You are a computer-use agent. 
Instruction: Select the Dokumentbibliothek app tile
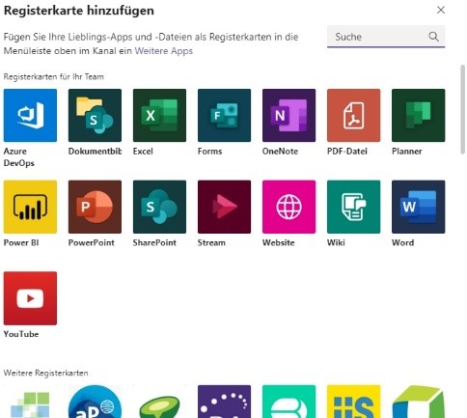click(x=95, y=115)
